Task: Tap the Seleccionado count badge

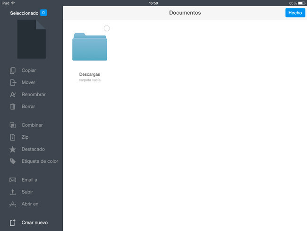Action: tap(43, 13)
